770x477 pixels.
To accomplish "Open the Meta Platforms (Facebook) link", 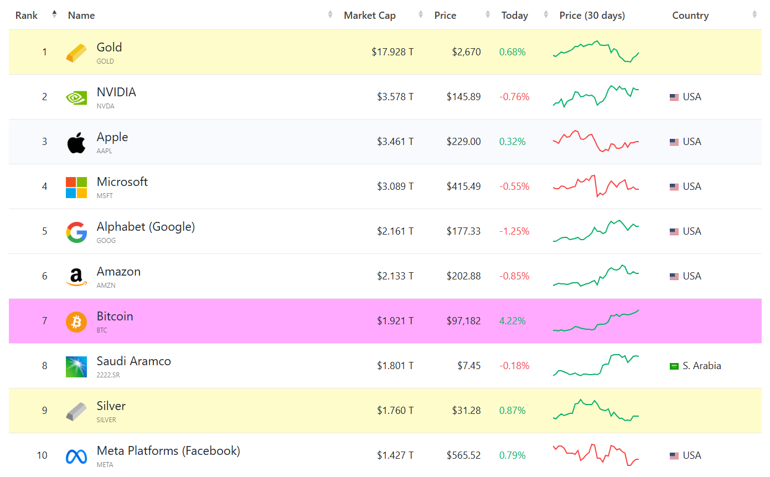I will pos(168,451).
